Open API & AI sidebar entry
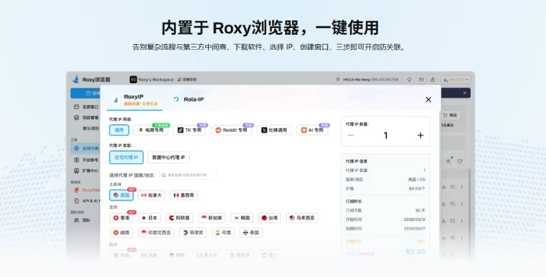546x277 pixels. 87,201
